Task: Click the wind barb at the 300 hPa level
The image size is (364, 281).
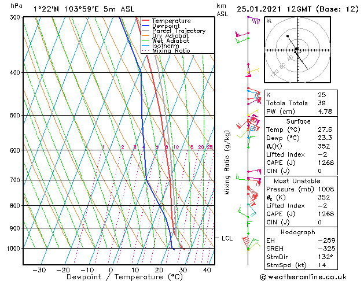Action: [x=253, y=19]
